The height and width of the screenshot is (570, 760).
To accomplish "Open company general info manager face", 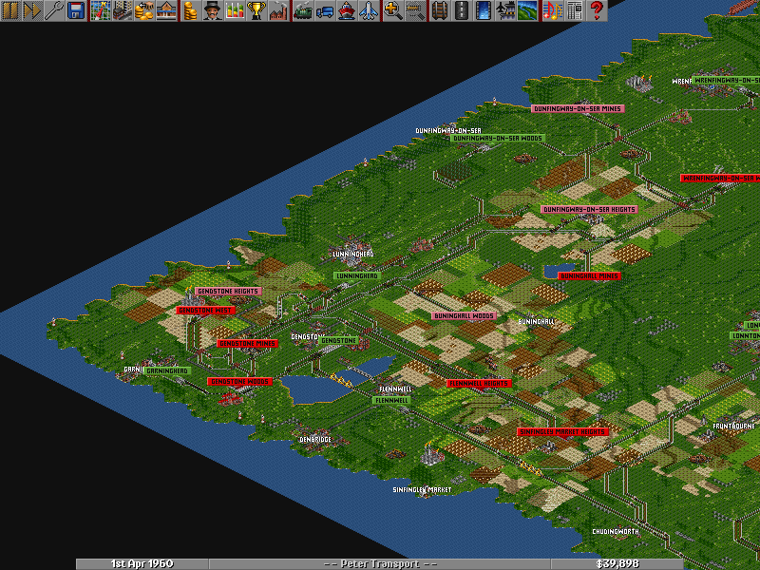I will (x=212, y=10).
